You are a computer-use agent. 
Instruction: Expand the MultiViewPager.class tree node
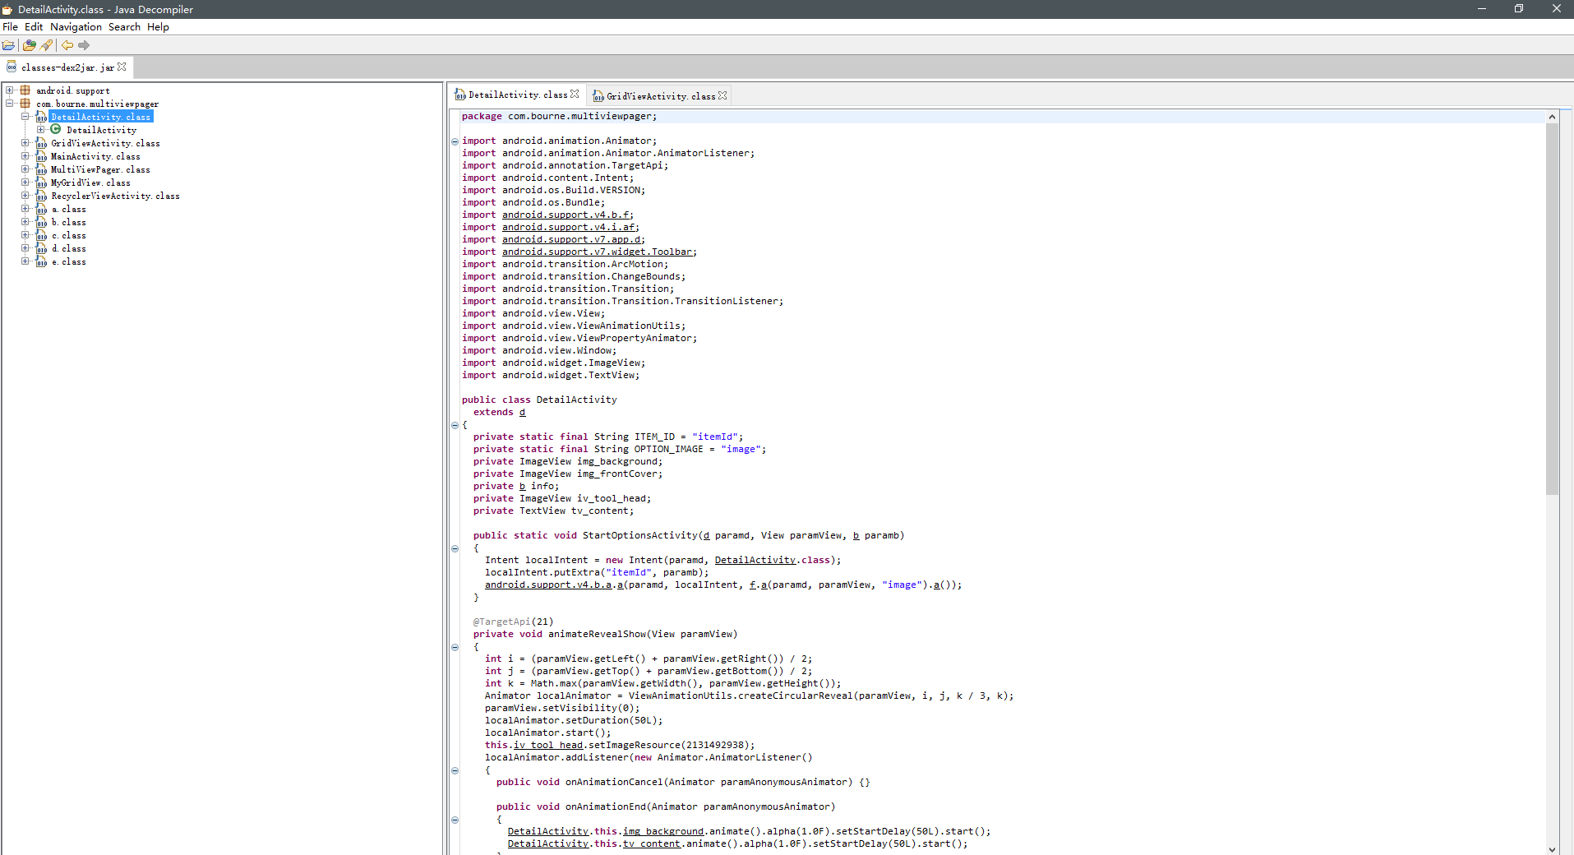coord(25,169)
